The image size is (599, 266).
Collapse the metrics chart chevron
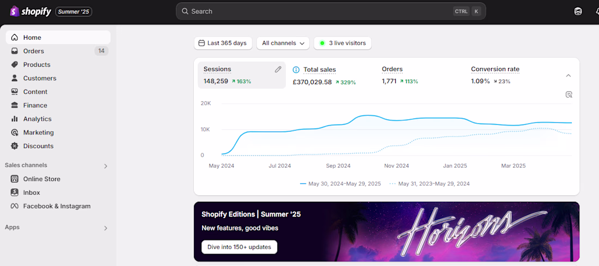(569, 76)
